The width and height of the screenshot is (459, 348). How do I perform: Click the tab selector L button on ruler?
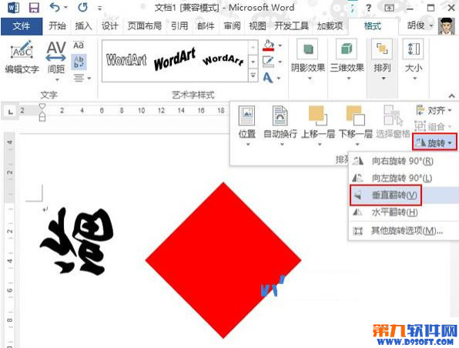coord(11,111)
